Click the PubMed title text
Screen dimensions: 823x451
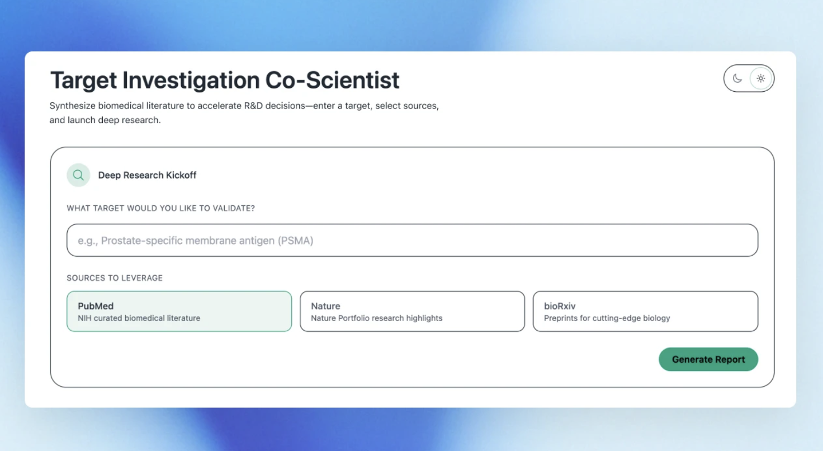pyautogui.click(x=96, y=306)
